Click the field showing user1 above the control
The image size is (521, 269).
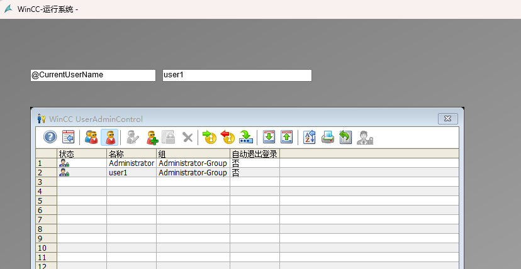pos(237,75)
